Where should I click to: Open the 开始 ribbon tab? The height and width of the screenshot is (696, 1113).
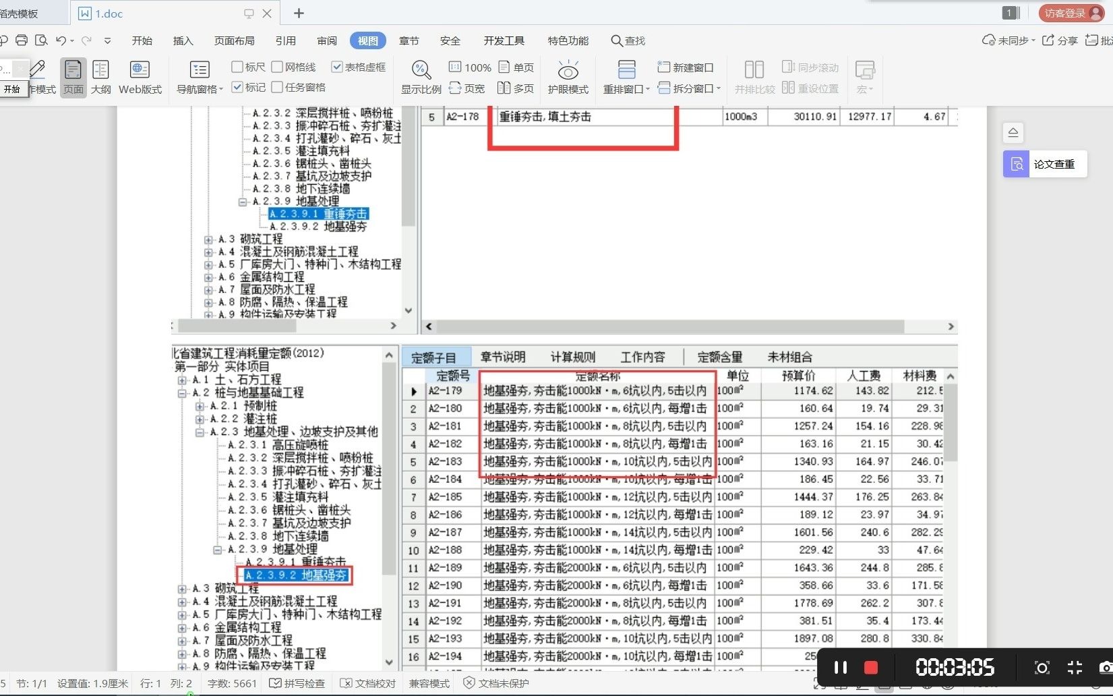point(142,40)
